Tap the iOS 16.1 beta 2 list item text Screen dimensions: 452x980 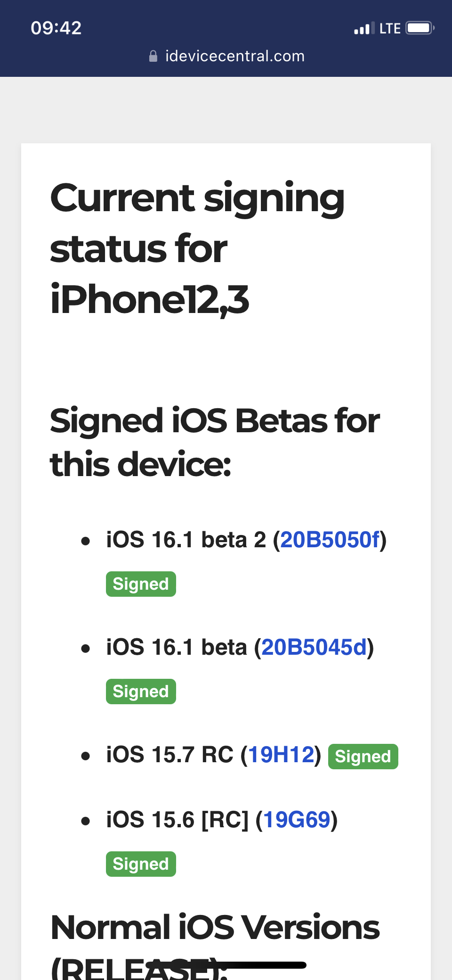(x=246, y=540)
